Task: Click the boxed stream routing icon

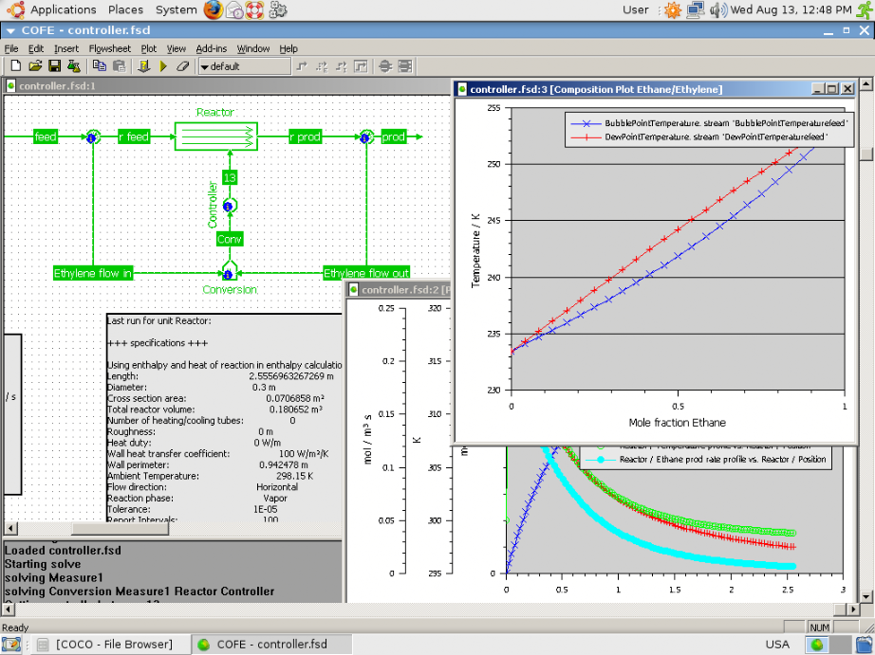Action: point(361,66)
